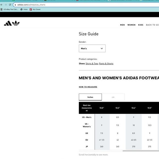Click the 10.4" heel-toe column header
The width and height of the screenshot is (159, 159).
click(x=134, y=108)
